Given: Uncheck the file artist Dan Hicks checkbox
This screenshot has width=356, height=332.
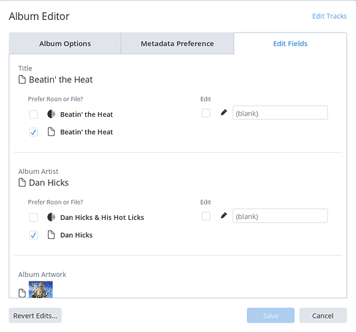Looking at the screenshot, I should [33, 235].
